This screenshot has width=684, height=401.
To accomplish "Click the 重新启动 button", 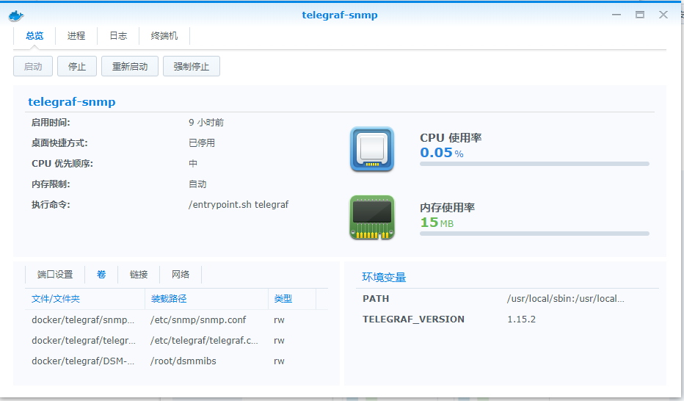I will [130, 66].
